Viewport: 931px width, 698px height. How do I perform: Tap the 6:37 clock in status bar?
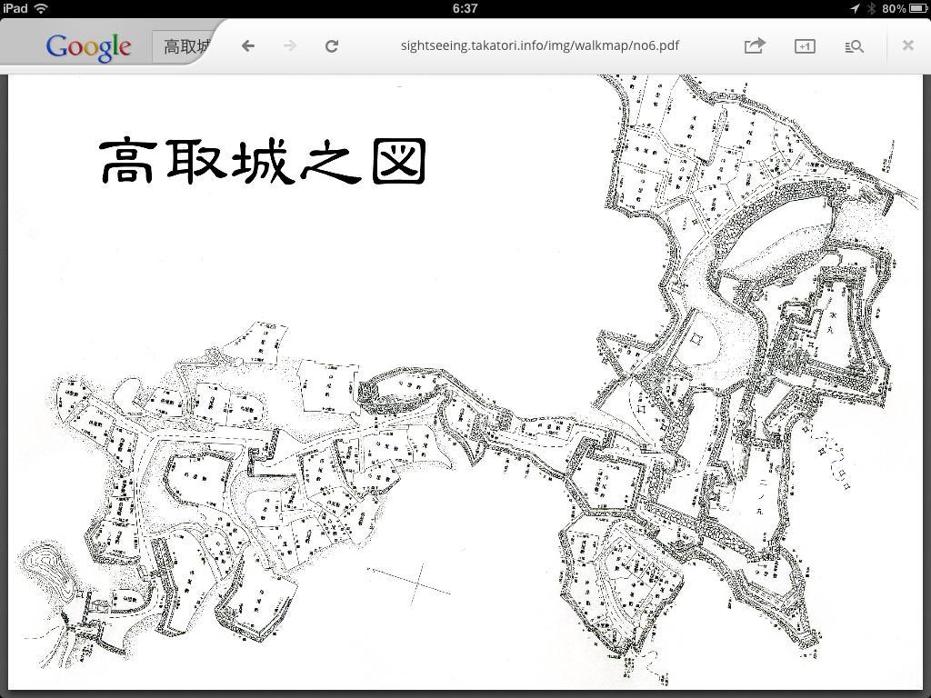click(465, 8)
